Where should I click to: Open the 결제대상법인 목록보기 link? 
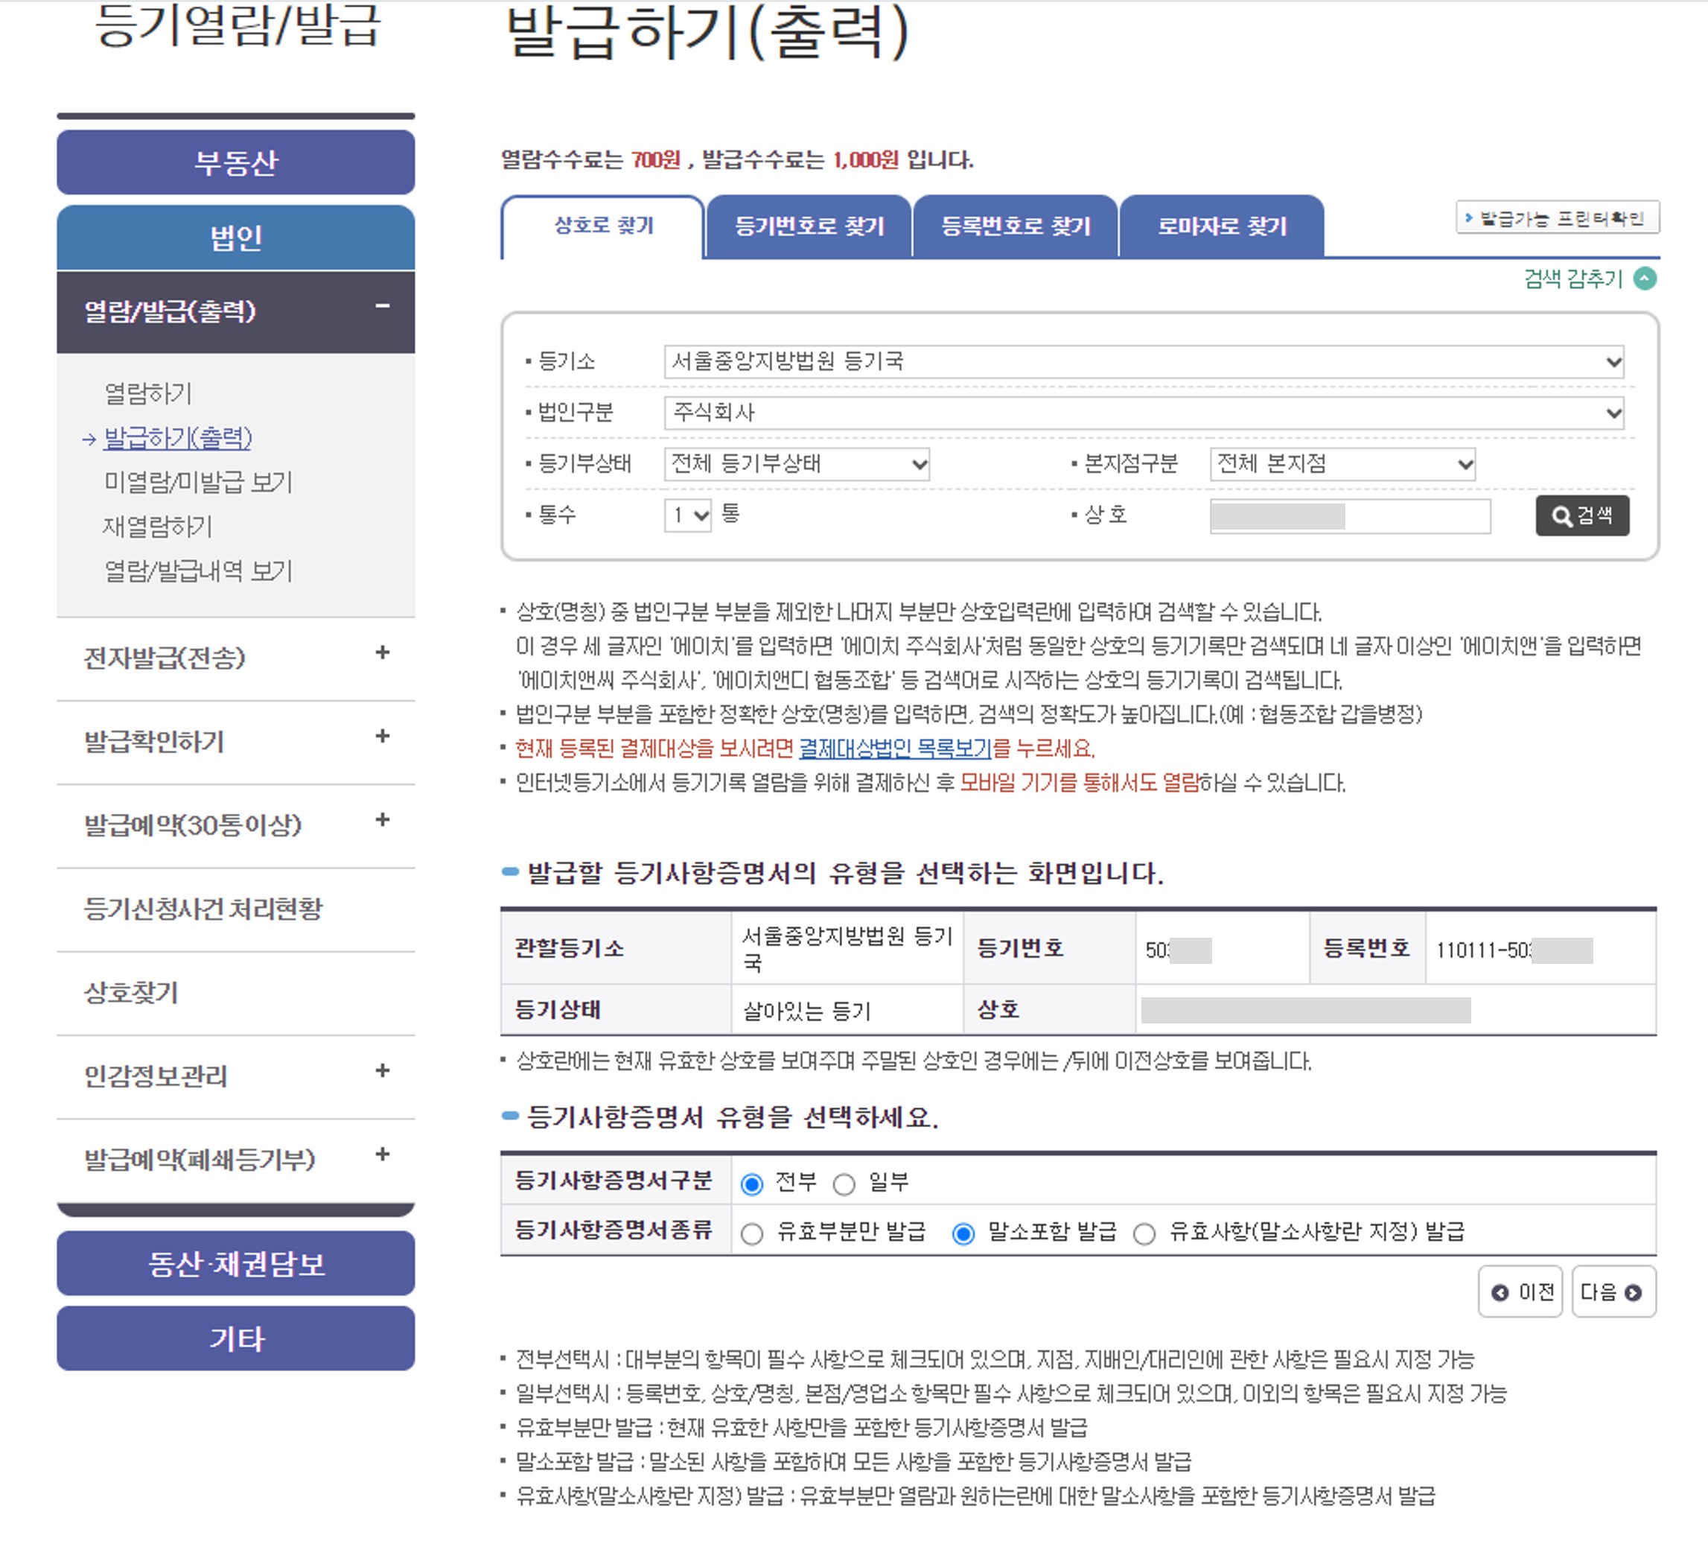pyautogui.click(x=895, y=749)
